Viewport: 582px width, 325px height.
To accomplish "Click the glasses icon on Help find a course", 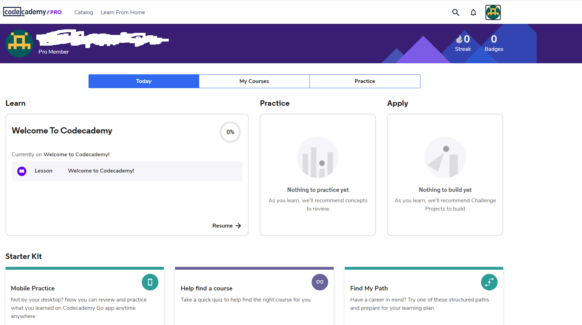I will pos(320,282).
